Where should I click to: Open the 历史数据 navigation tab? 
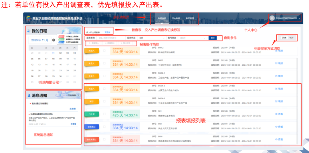click(x=176, y=19)
